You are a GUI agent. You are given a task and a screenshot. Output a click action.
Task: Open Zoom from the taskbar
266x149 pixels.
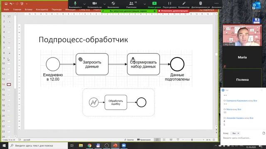pyautogui.click(x=124, y=145)
